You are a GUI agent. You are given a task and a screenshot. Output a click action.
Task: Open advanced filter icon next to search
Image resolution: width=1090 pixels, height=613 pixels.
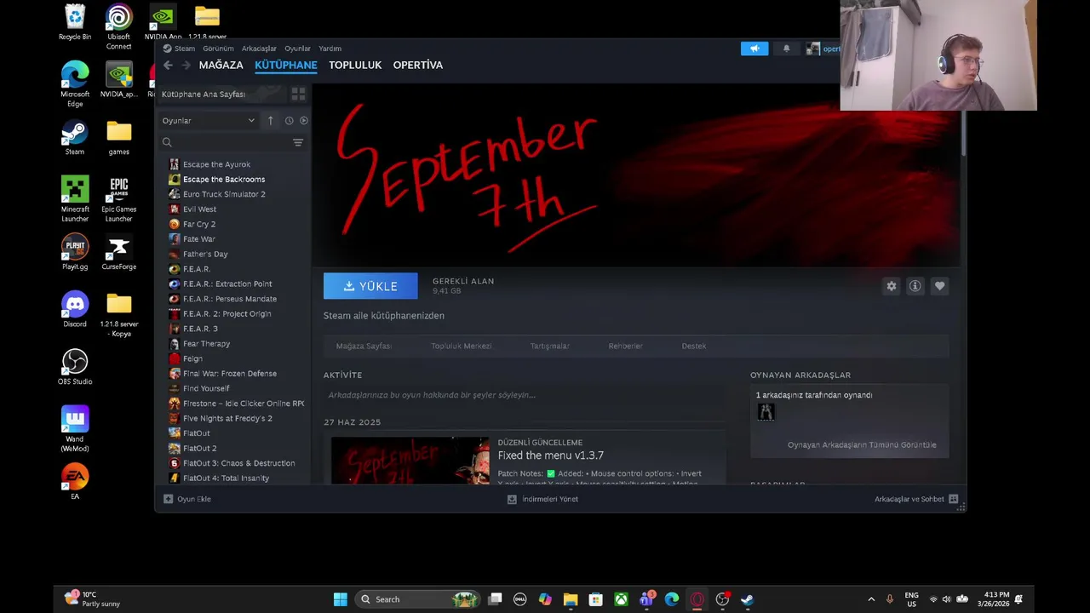point(298,142)
